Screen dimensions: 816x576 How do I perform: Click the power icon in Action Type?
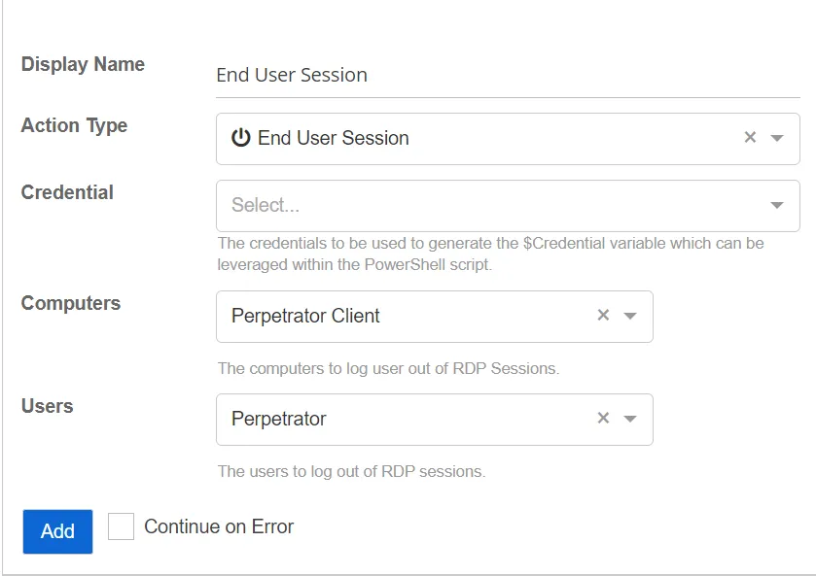coord(241,138)
